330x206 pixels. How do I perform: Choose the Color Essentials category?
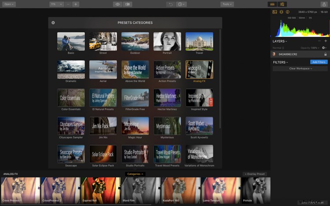click(71, 100)
